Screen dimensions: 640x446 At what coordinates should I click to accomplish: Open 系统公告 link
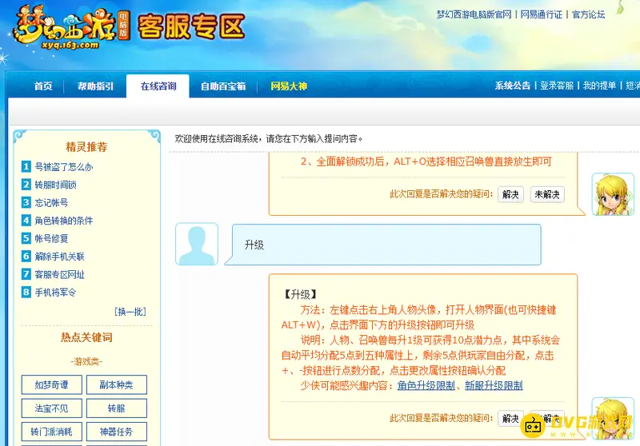[512, 86]
